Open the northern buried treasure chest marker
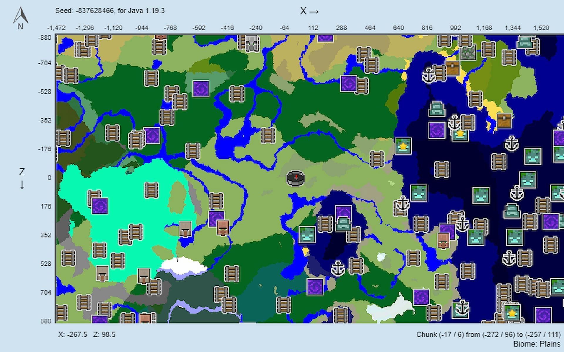This screenshot has height=352, width=564. tap(452, 68)
